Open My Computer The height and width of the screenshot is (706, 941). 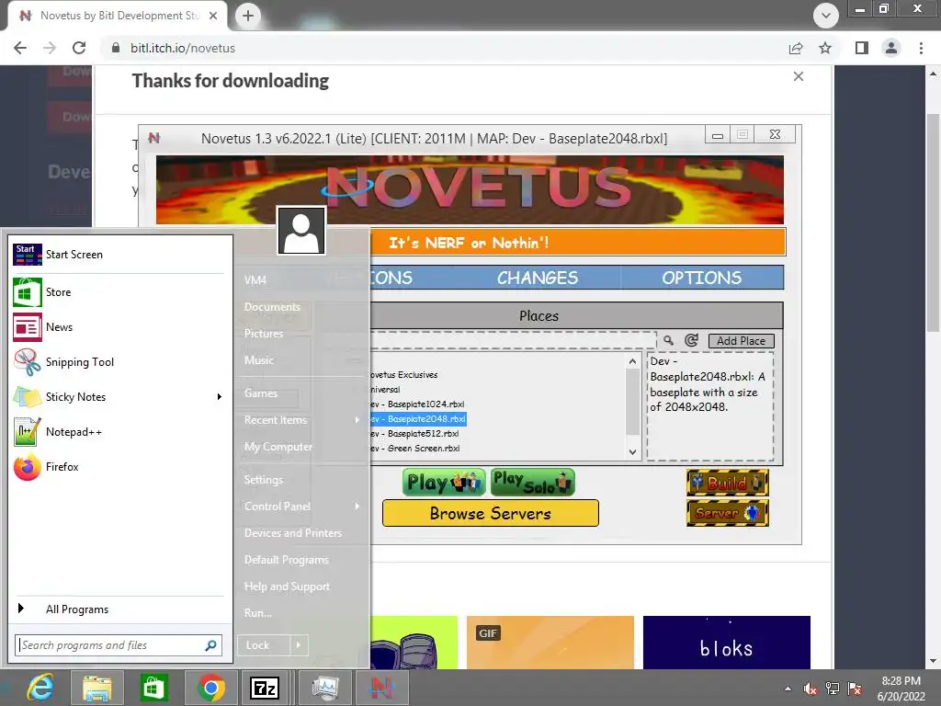(x=278, y=447)
